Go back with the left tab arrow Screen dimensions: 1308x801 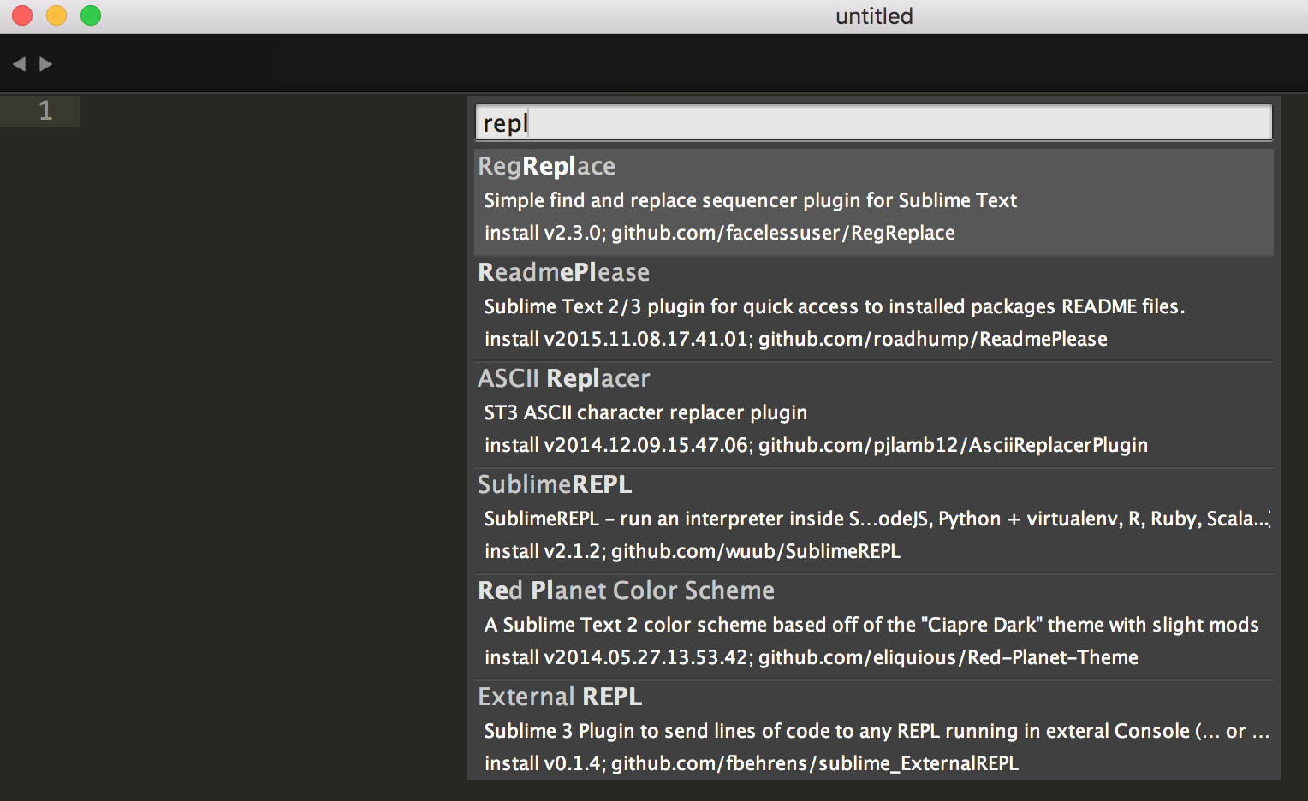point(19,64)
